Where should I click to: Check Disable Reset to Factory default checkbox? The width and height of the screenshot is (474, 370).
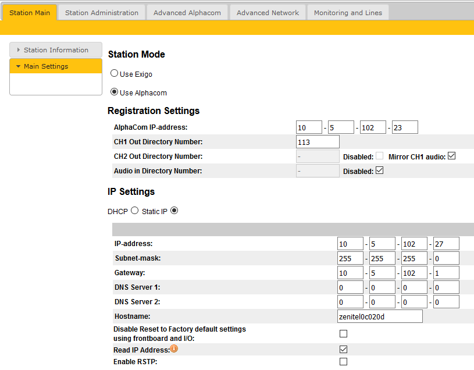click(x=343, y=333)
